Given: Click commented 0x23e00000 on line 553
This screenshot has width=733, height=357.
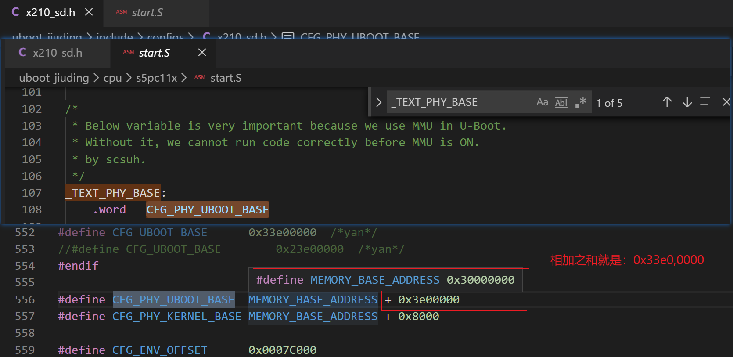Looking at the screenshot, I should 309,249.
